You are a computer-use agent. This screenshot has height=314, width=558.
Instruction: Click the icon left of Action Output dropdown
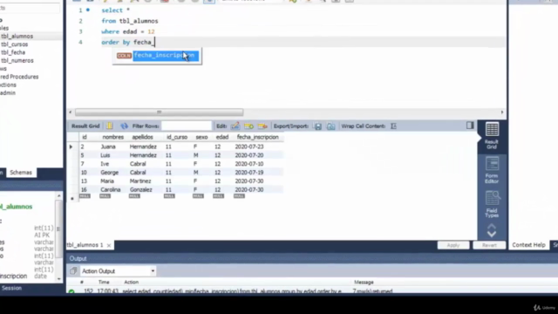tap(73, 271)
